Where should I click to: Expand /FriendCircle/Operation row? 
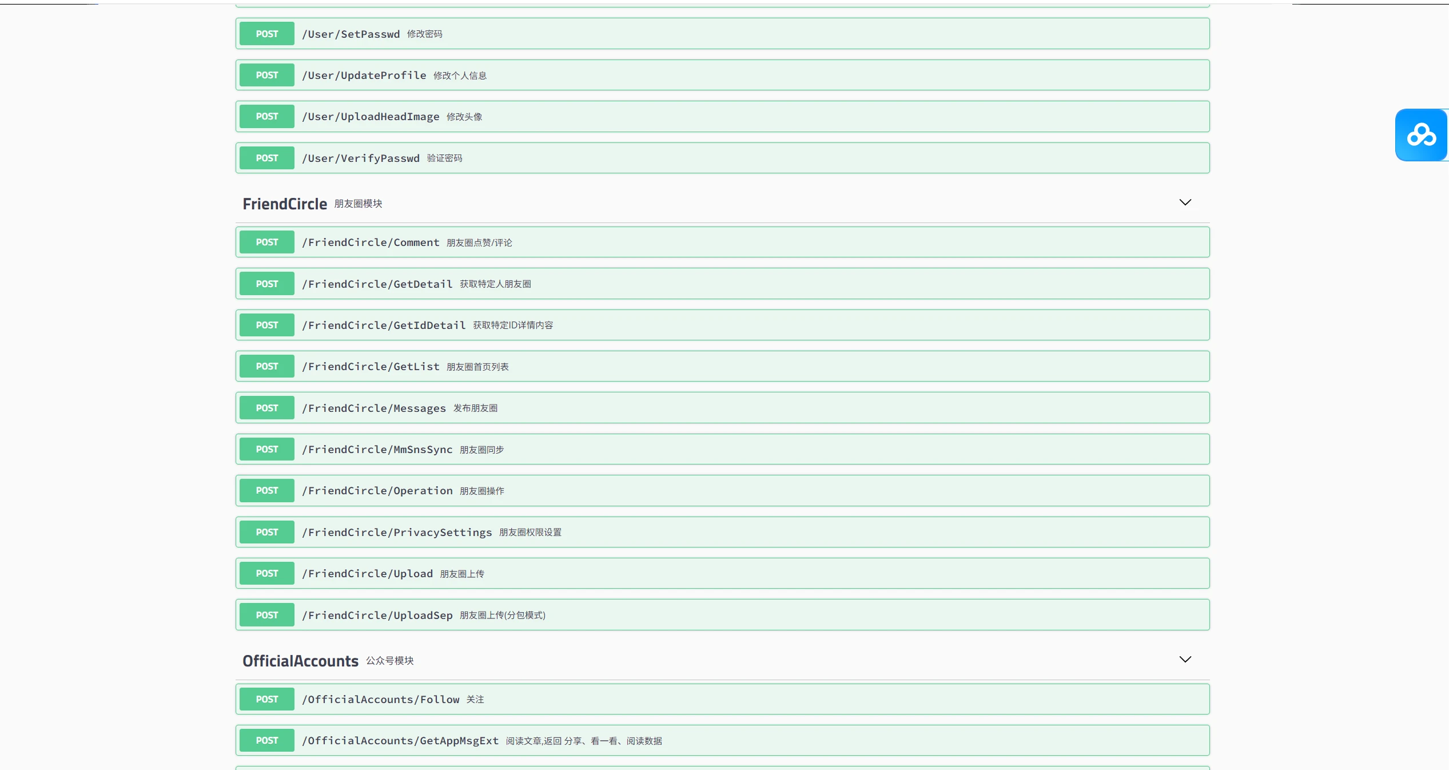377,491
